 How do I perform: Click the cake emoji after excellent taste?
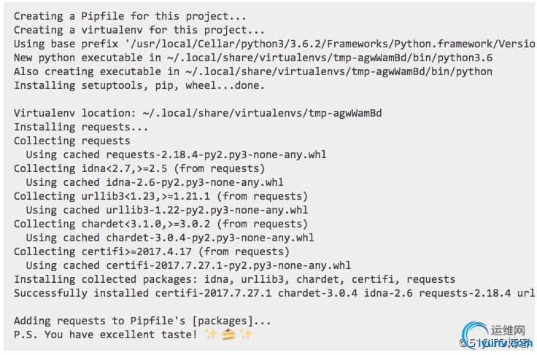pos(228,334)
